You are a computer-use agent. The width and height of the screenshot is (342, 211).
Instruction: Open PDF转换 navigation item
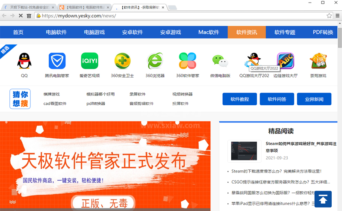point(323,33)
